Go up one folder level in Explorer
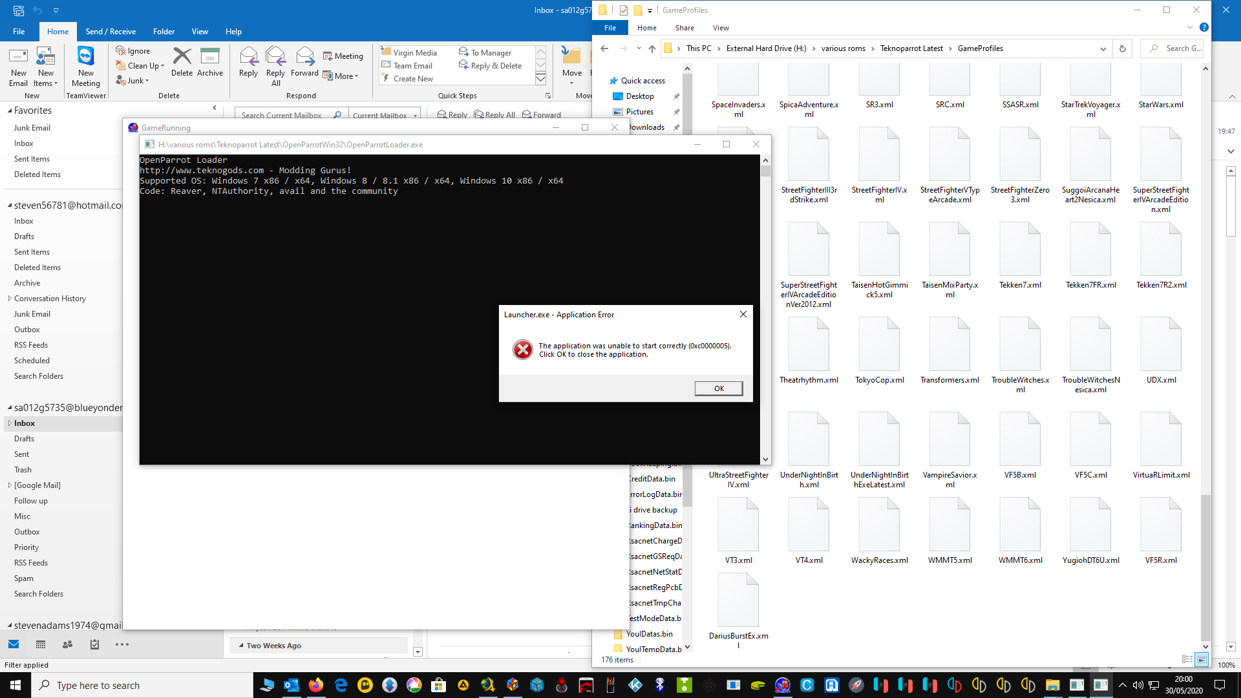 pyautogui.click(x=652, y=48)
